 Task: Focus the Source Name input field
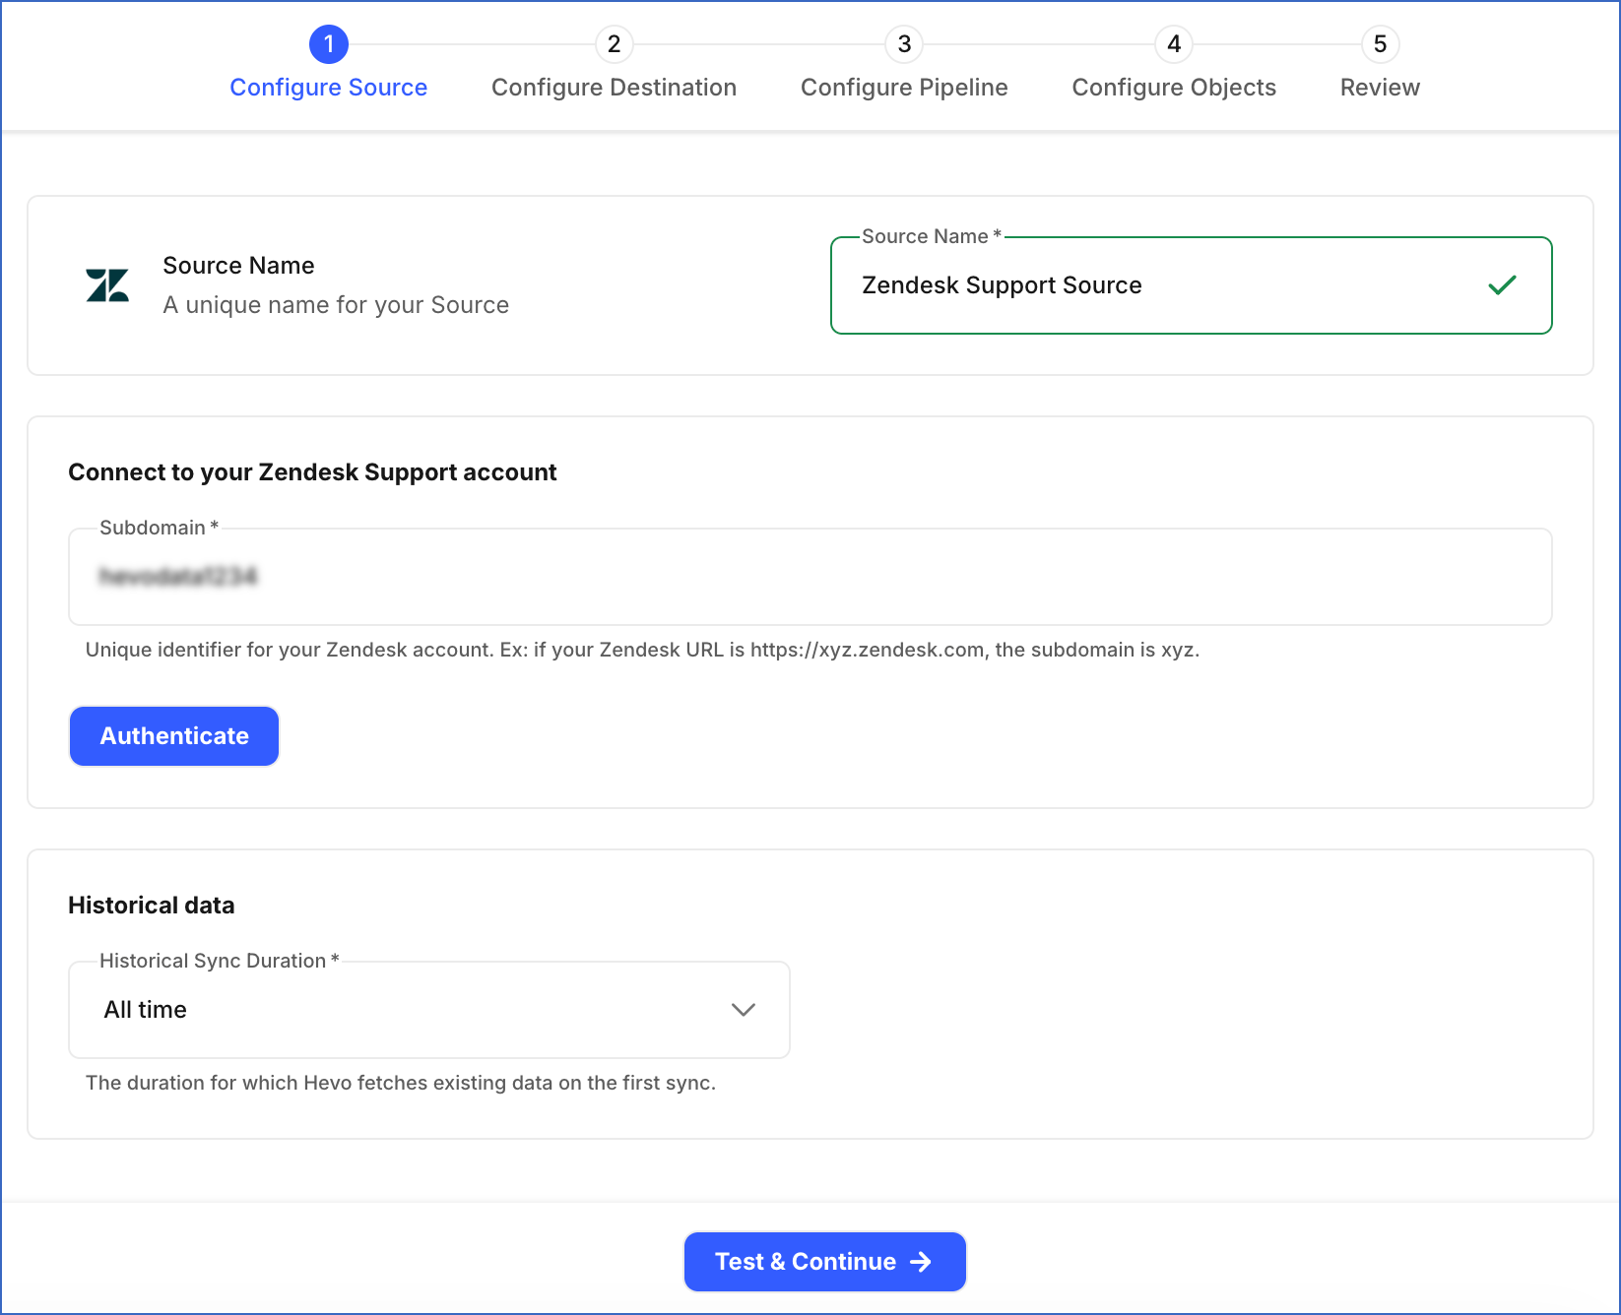1192,285
